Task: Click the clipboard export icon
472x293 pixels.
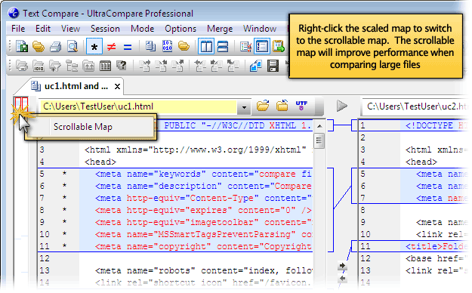Action: (x=279, y=46)
